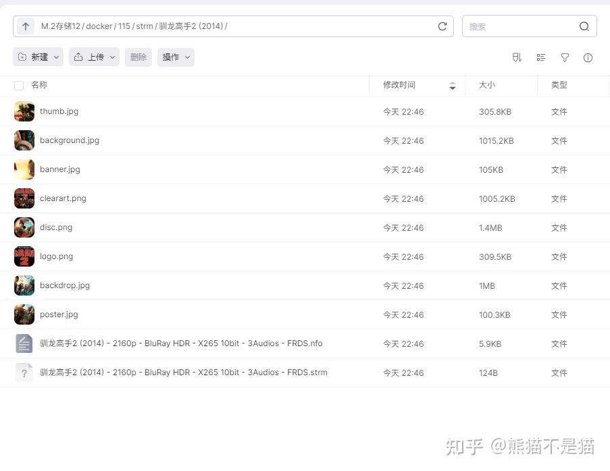Expand the 上传 dropdown
The height and width of the screenshot is (471, 610).
(111, 57)
